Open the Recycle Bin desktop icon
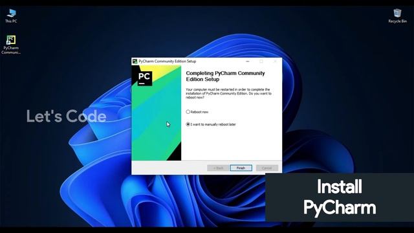414x233 pixels. coord(397,16)
